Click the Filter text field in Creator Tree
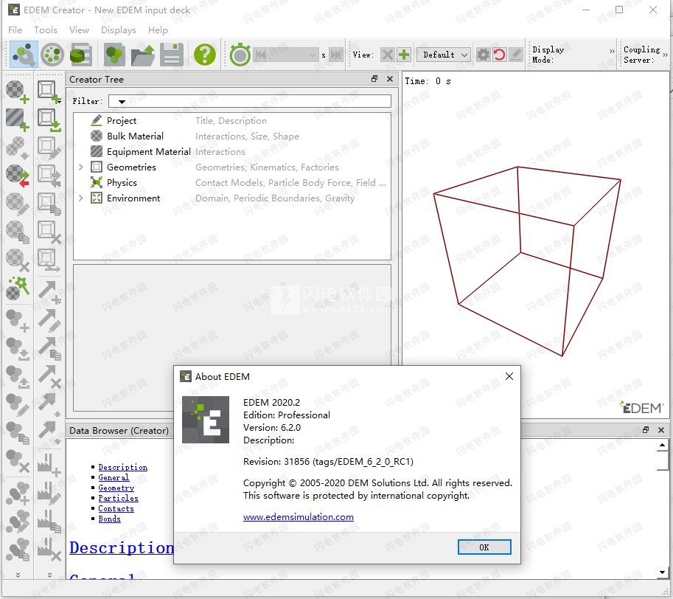Image resolution: width=673 pixels, height=599 pixels. point(250,101)
